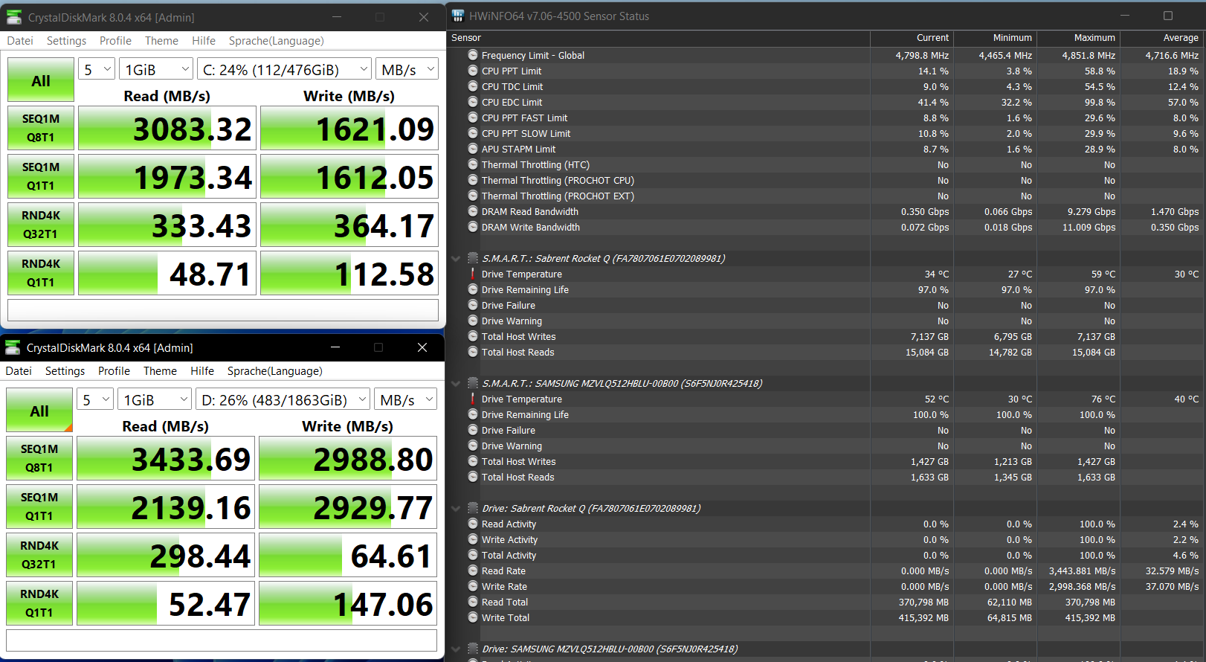The height and width of the screenshot is (662, 1206).
Task: Click the empty comment field in the D: drive window
Action: click(222, 640)
